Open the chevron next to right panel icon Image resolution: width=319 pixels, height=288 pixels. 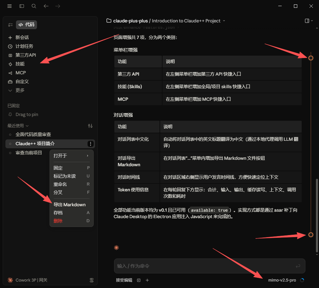tap(312, 21)
